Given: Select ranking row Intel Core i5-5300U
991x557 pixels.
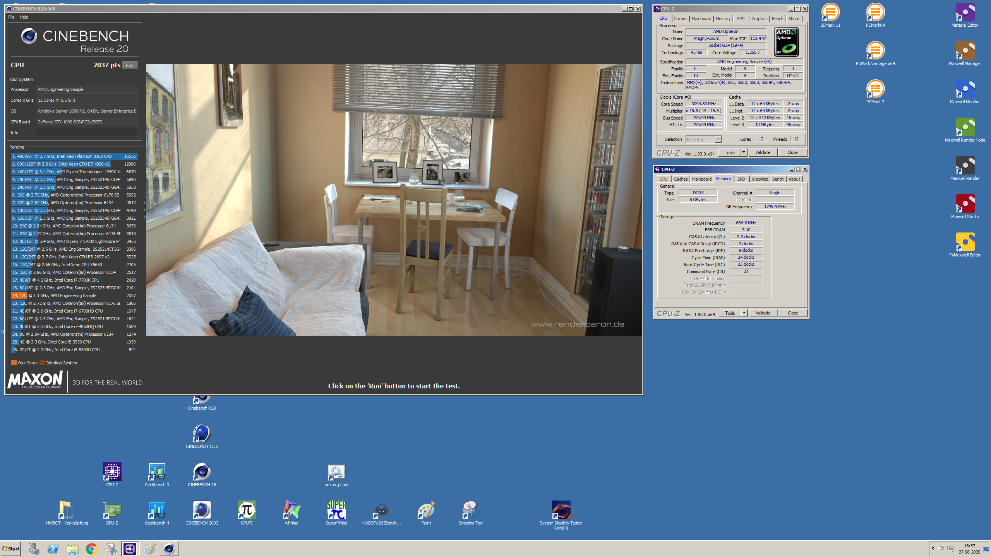Looking at the screenshot, I should pos(74,350).
